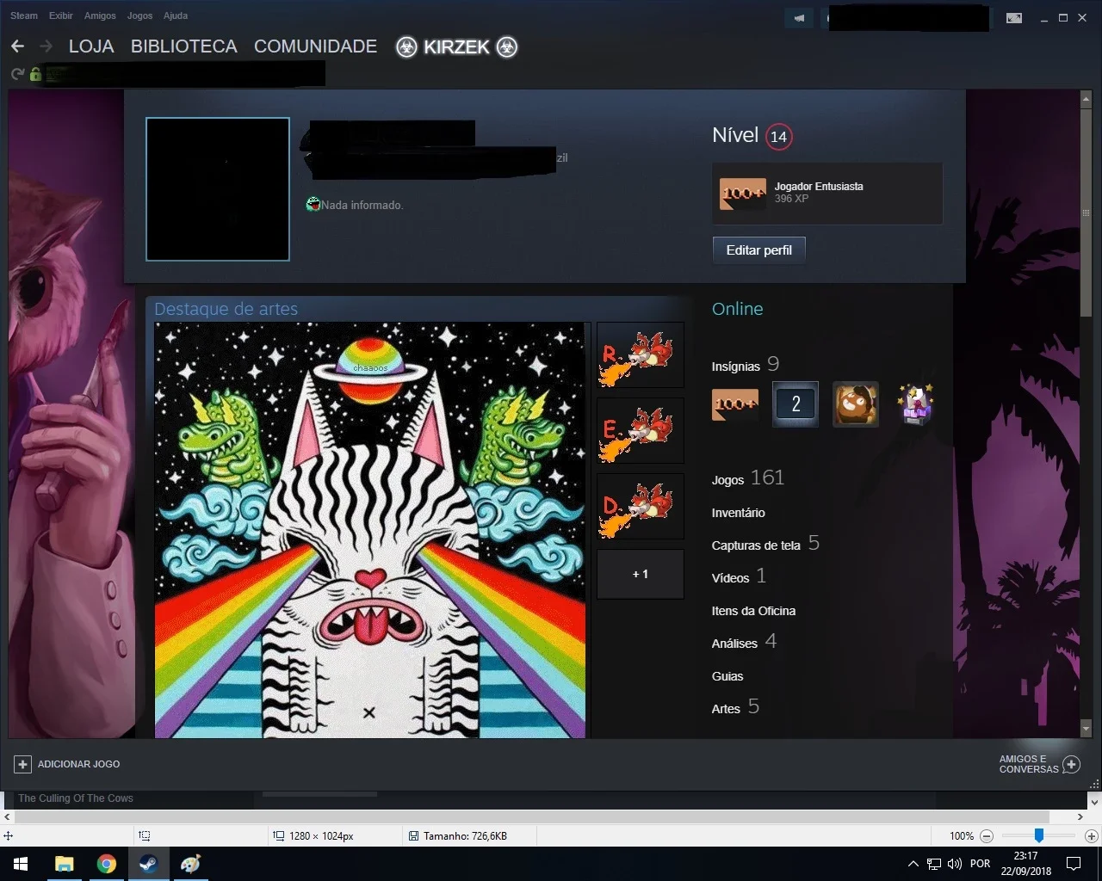Open File Explorer from the taskbar

[65, 864]
